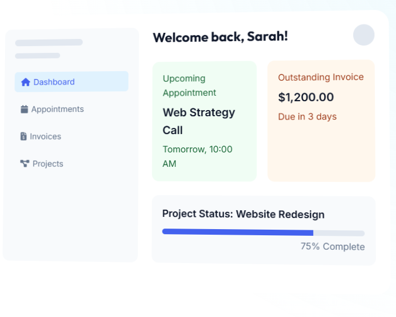Click the Upcoming Appointment card heading

click(189, 86)
